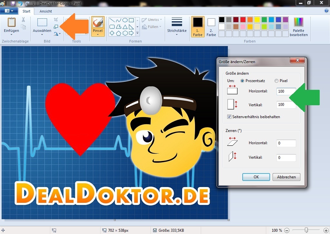Choose the curve shape
The width and height of the screenshot is (330, 234).
tap(119, 20)
